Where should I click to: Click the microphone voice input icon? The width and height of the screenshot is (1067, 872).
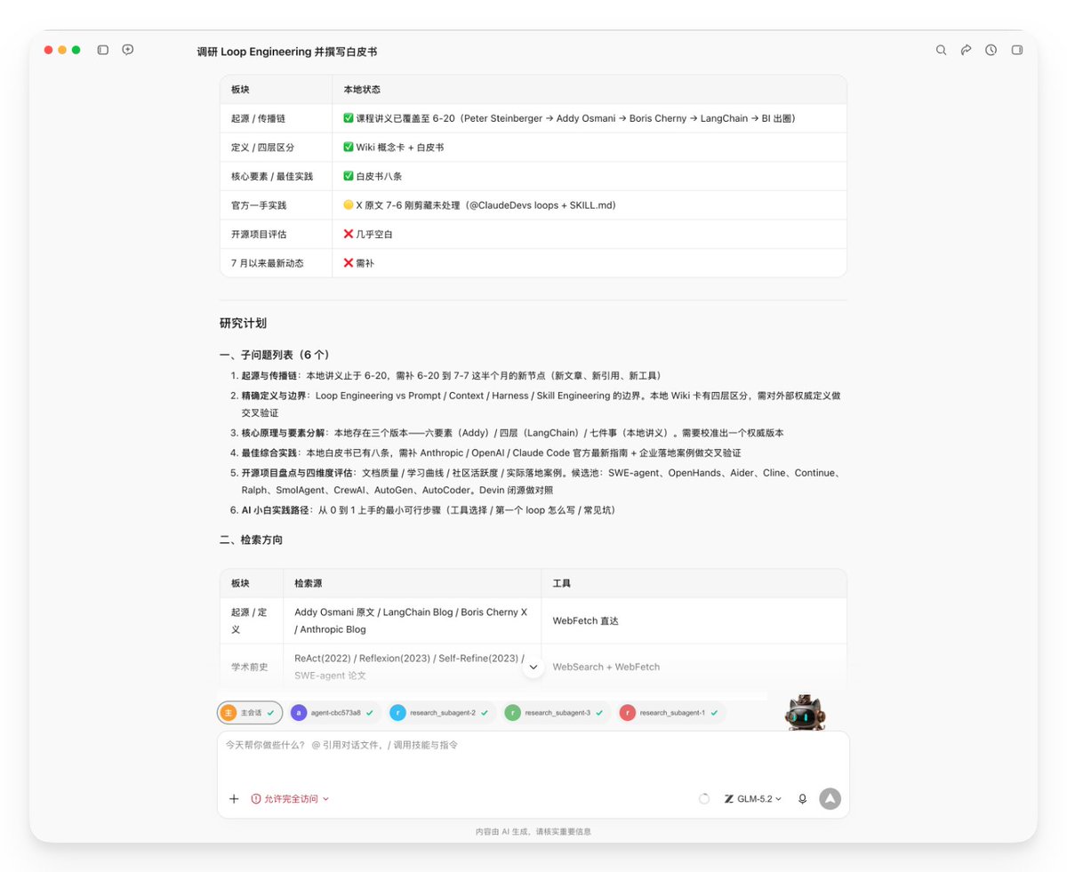[802, 799]
